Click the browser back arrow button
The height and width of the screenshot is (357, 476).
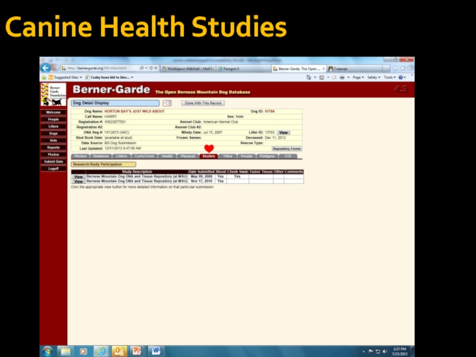[46, 68]
